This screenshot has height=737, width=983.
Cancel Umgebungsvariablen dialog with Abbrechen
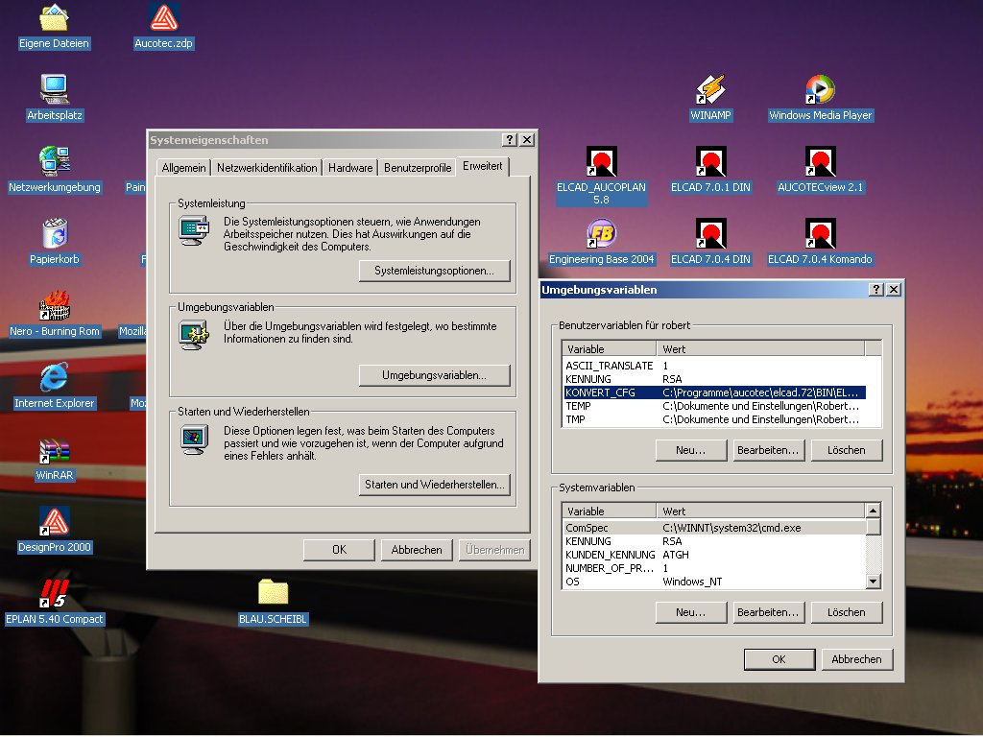click(856, 659)
